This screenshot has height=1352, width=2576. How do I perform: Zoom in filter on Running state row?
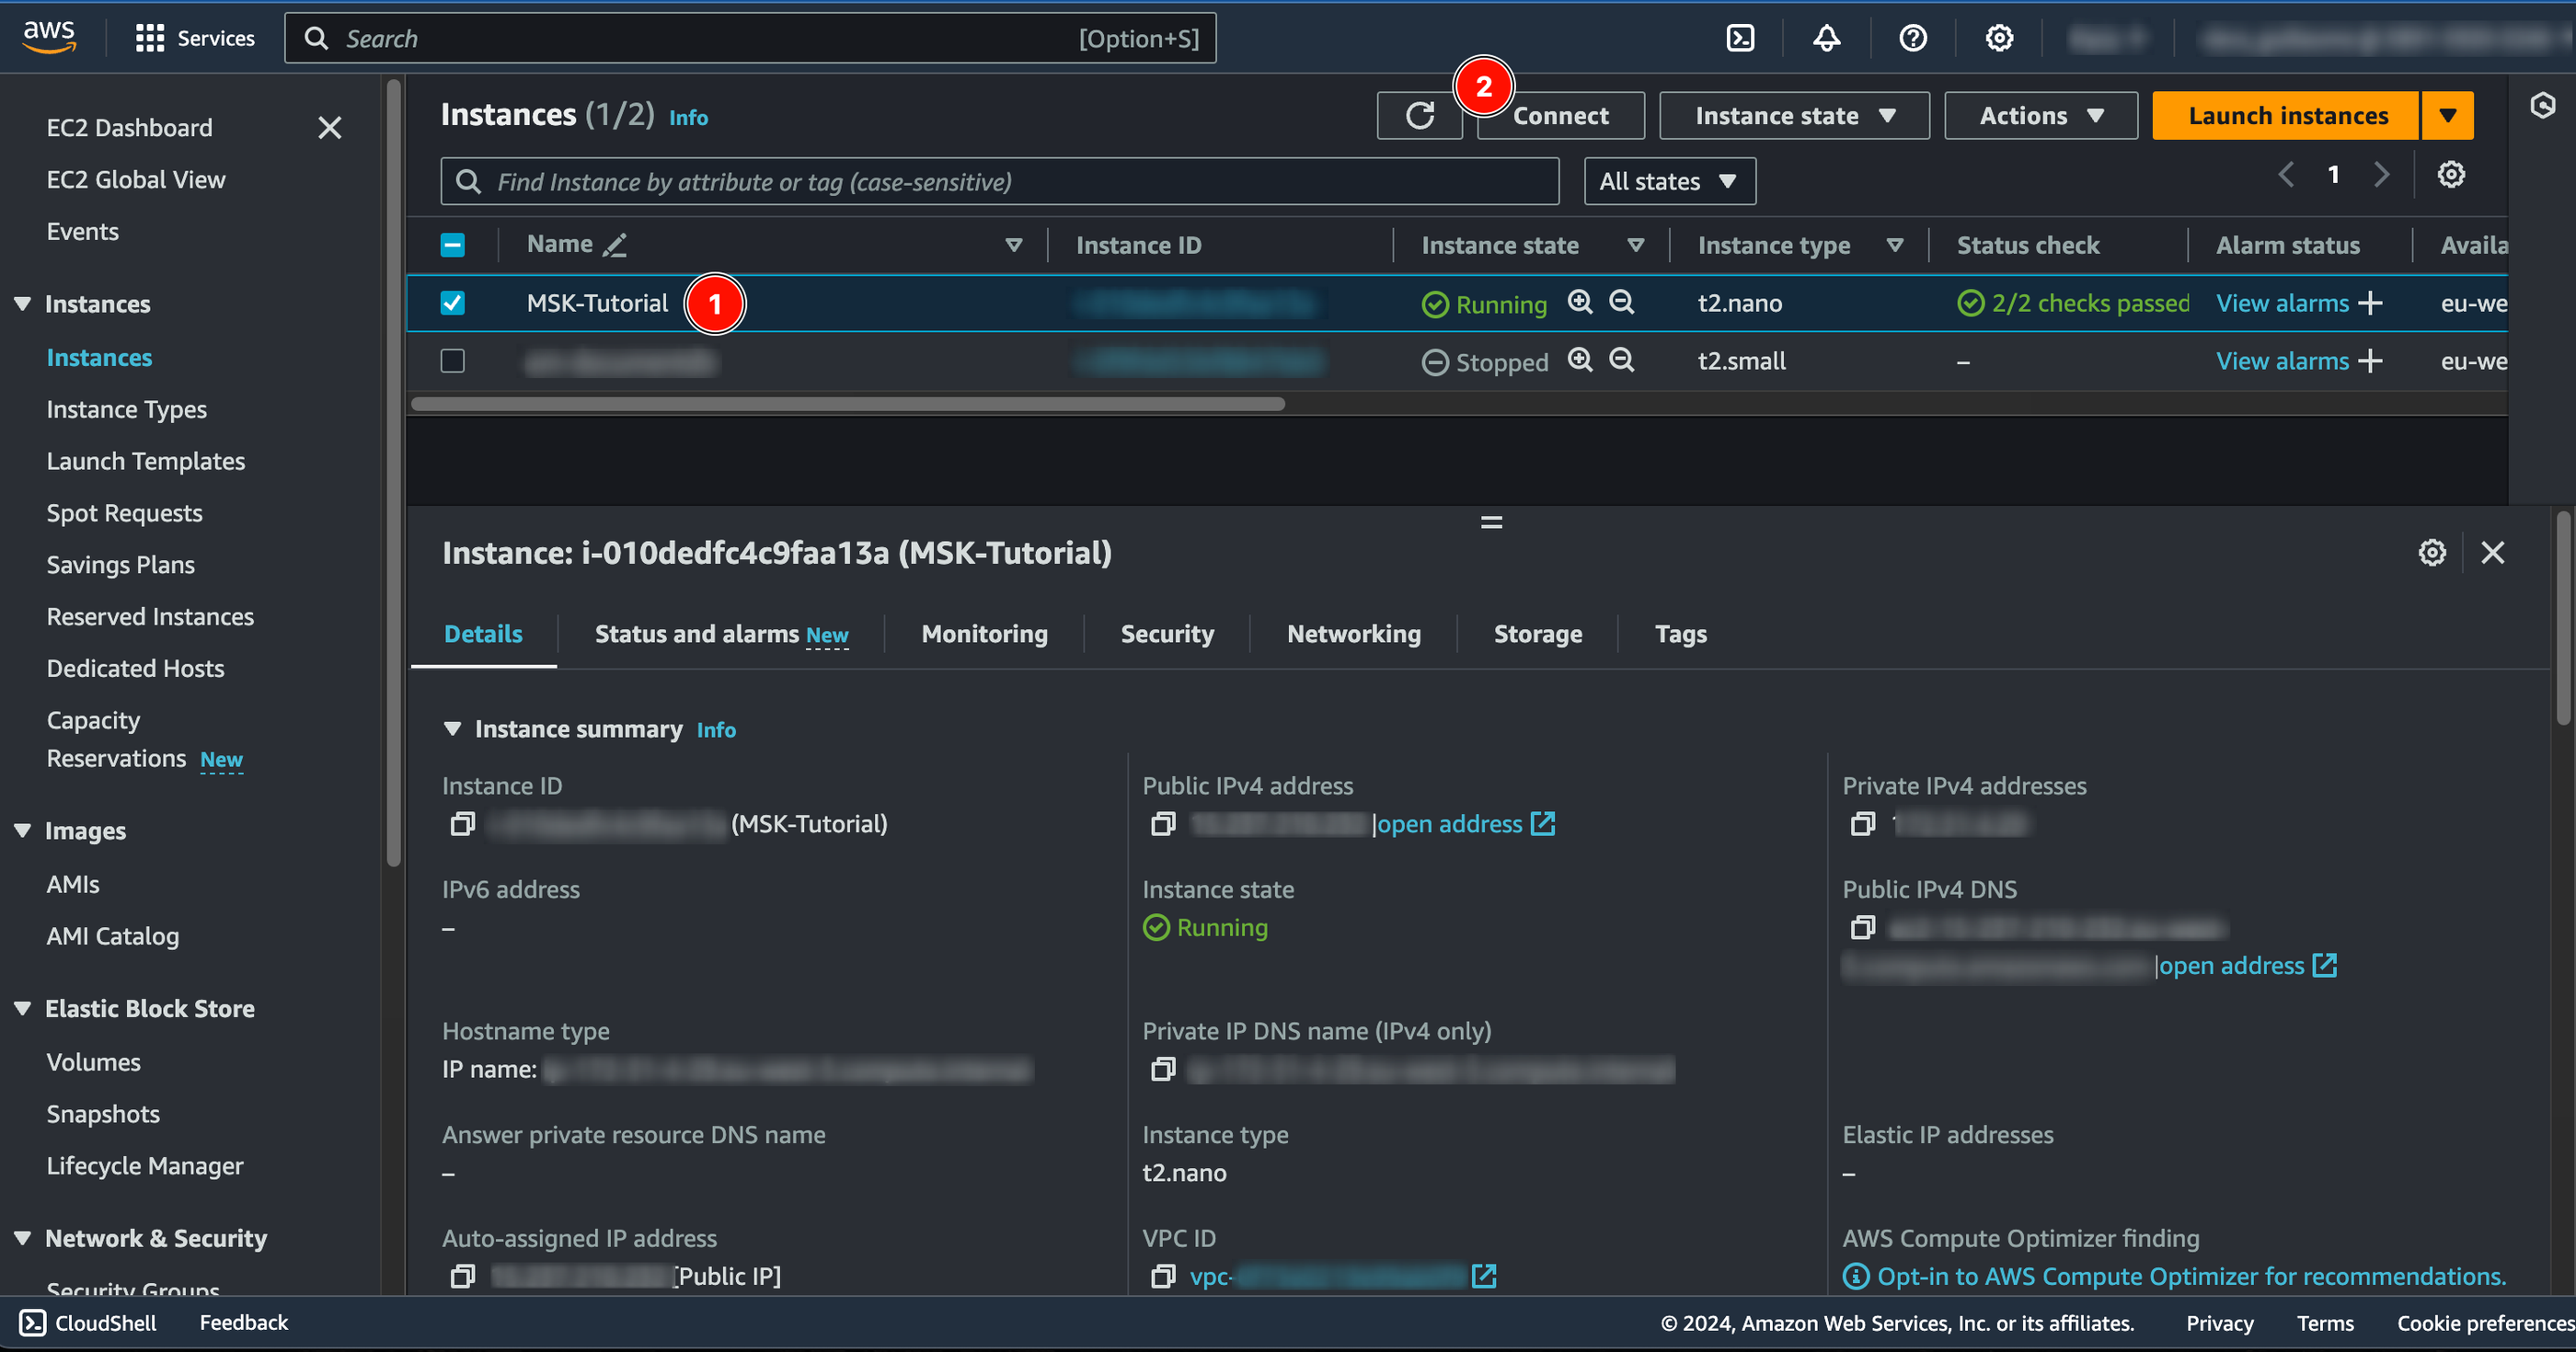click(1580, 302)
